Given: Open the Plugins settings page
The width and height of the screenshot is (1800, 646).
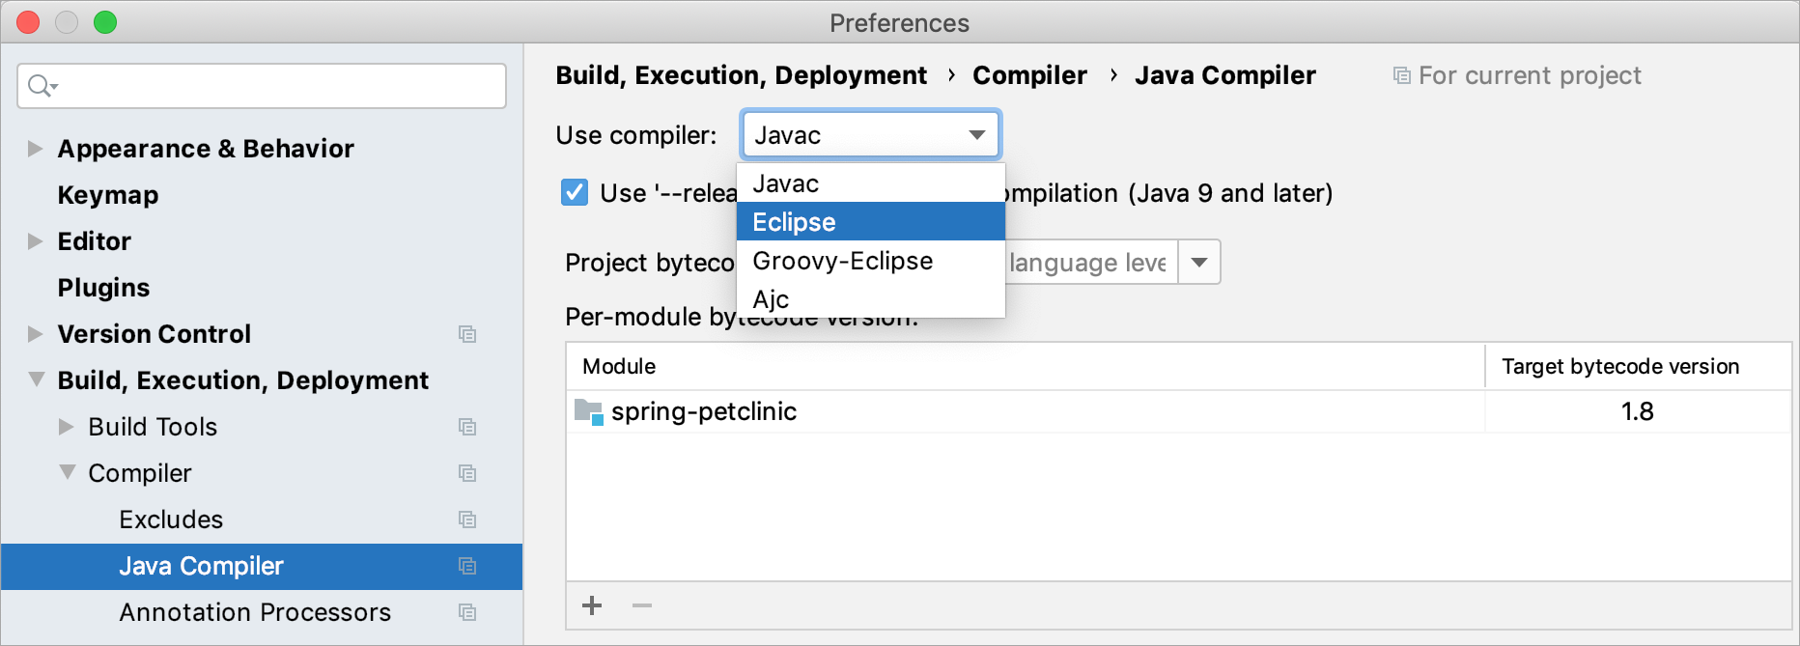Looking at the screenshot, I should (x=103, y=288).
